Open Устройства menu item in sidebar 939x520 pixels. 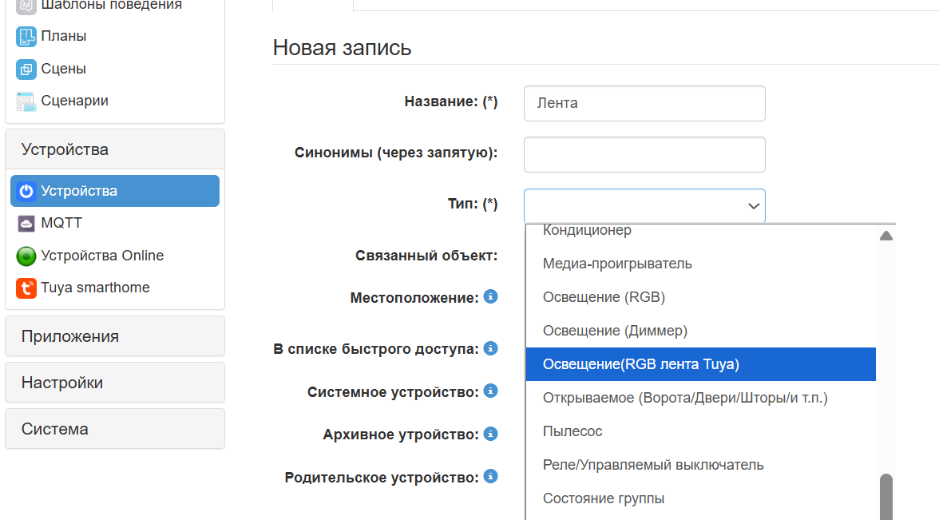[x=115, y=192]
